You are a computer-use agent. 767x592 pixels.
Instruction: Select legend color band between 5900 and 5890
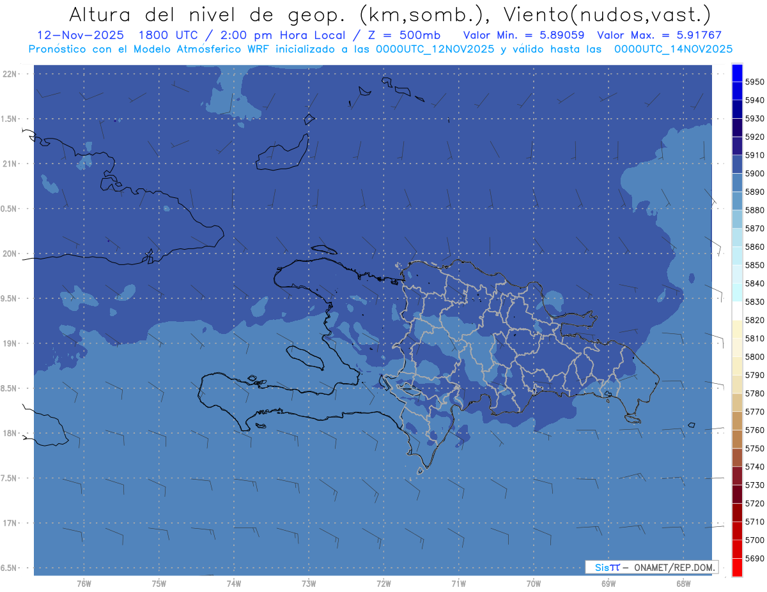coord(737,183)
